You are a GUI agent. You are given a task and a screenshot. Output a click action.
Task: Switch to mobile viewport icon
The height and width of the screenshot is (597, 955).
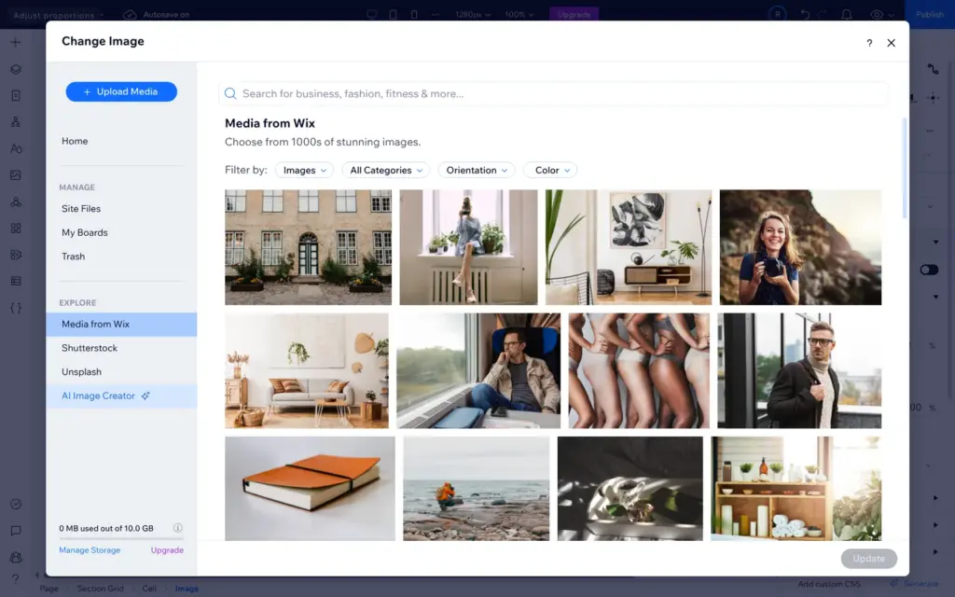[x=414, y=14]
